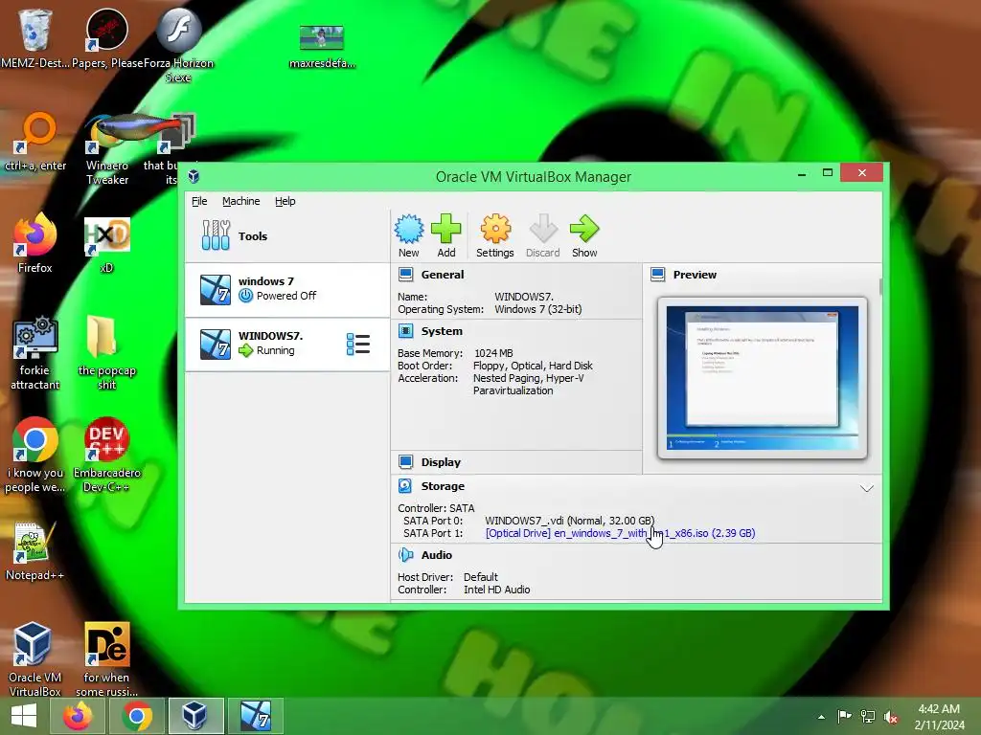Screen dimensions: 981x735
Task: Click the Action Center flag icon
Action: (845, 717)
